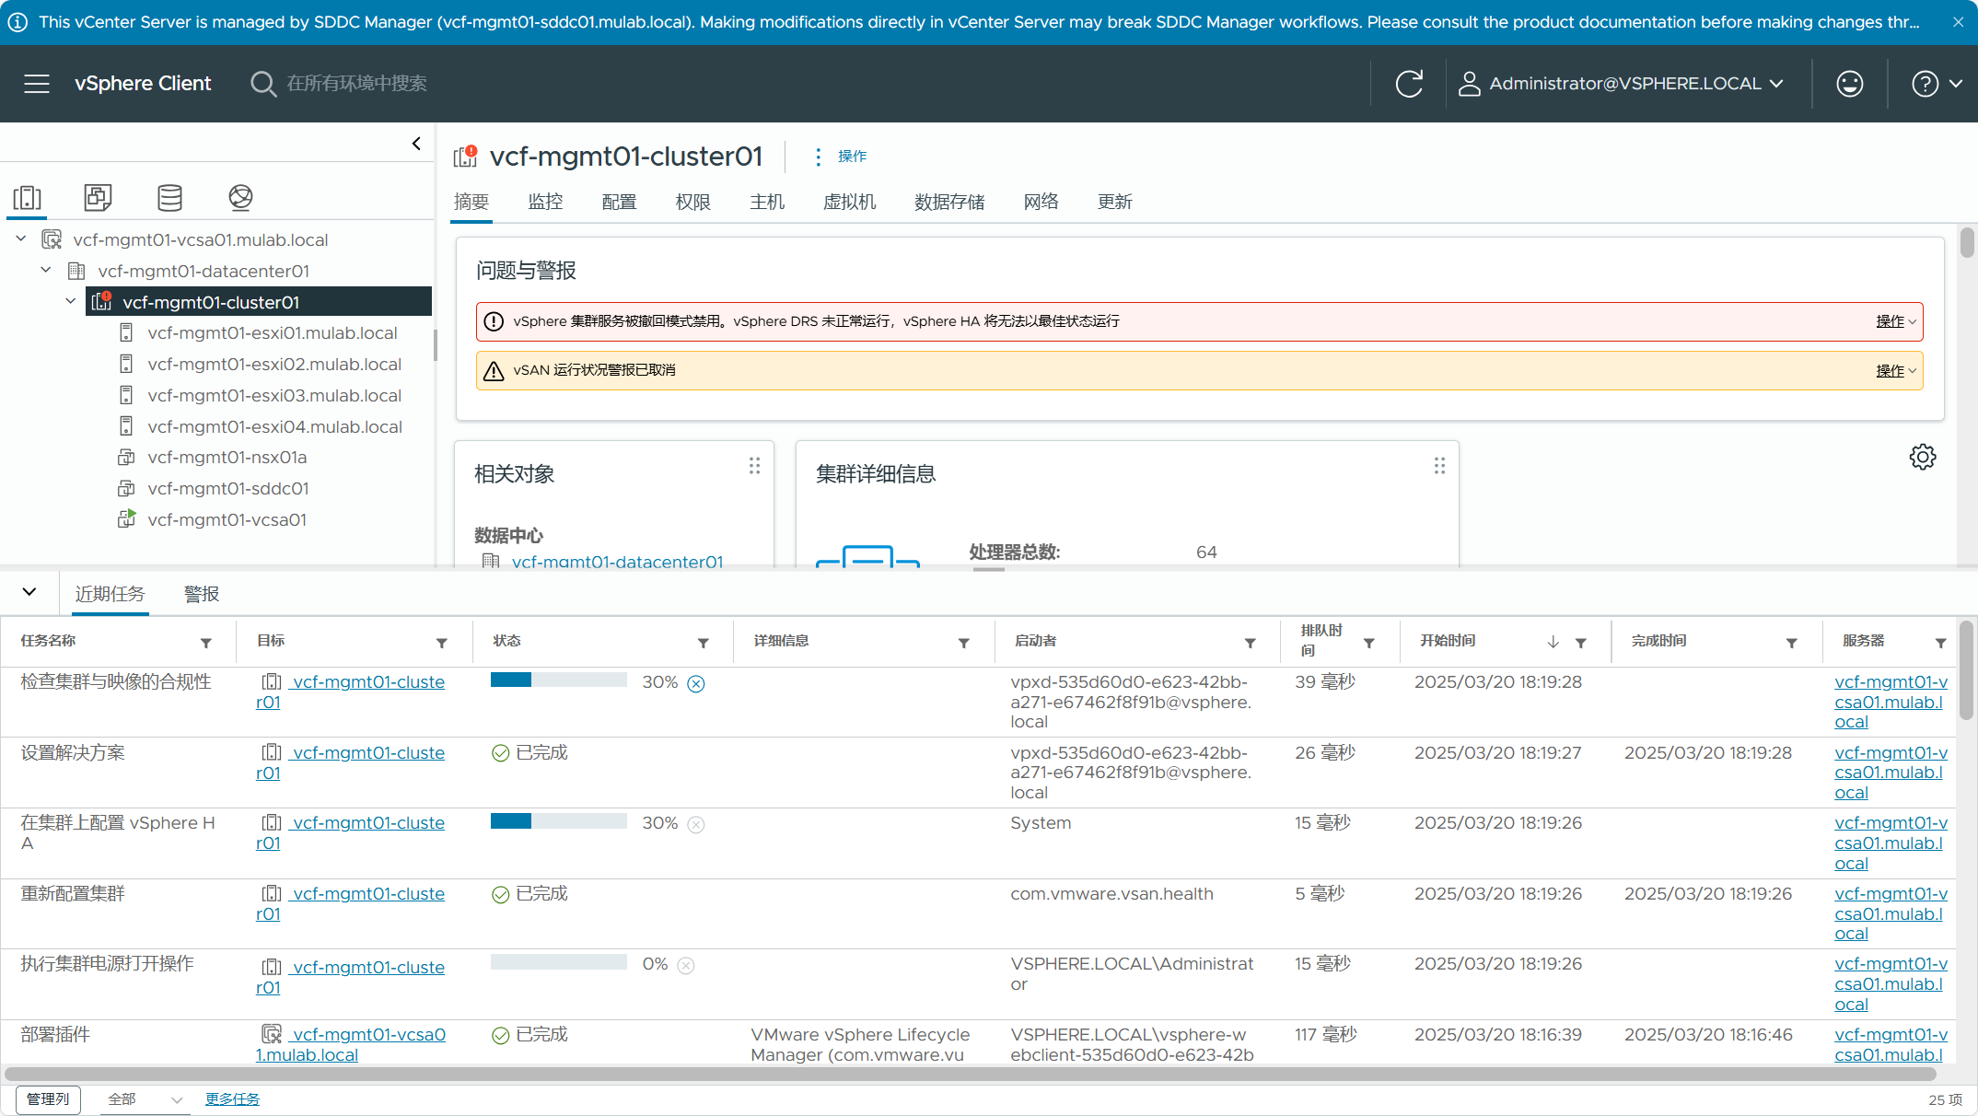Open the 监控 tab
Viewport: 1978px width, 1116px height.
click(x=545, y=202)
